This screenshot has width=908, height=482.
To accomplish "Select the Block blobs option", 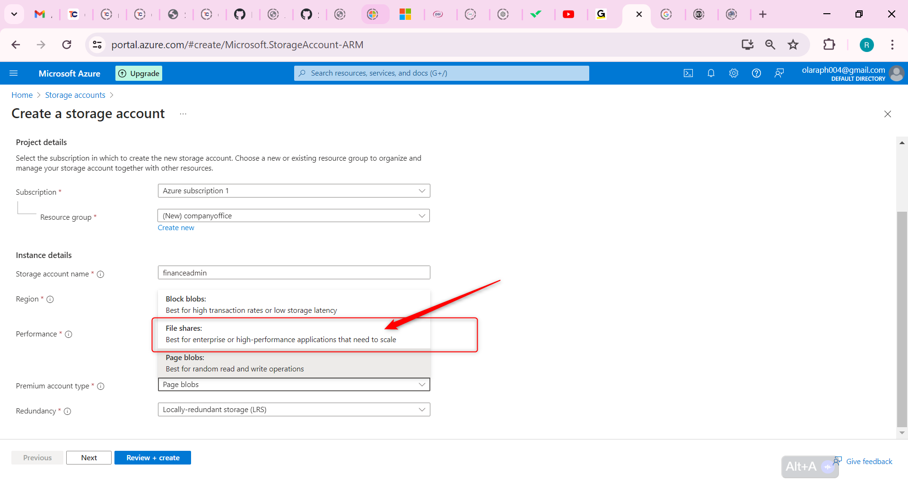I will click(x=294, y=304).
